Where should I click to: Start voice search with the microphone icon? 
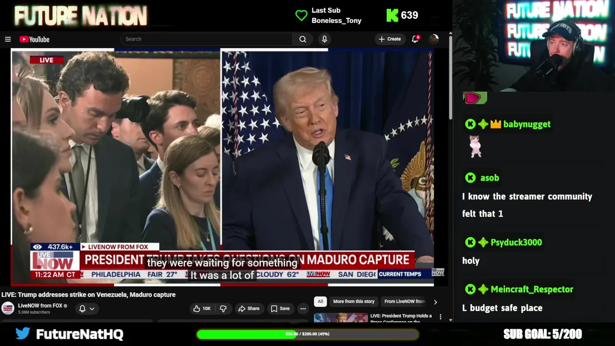[x=324, y=39]
